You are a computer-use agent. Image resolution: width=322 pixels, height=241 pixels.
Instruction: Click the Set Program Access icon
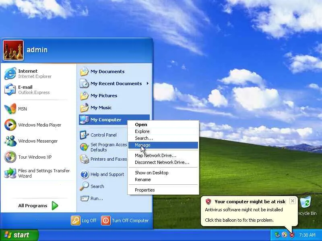click(x=84, y=147)
